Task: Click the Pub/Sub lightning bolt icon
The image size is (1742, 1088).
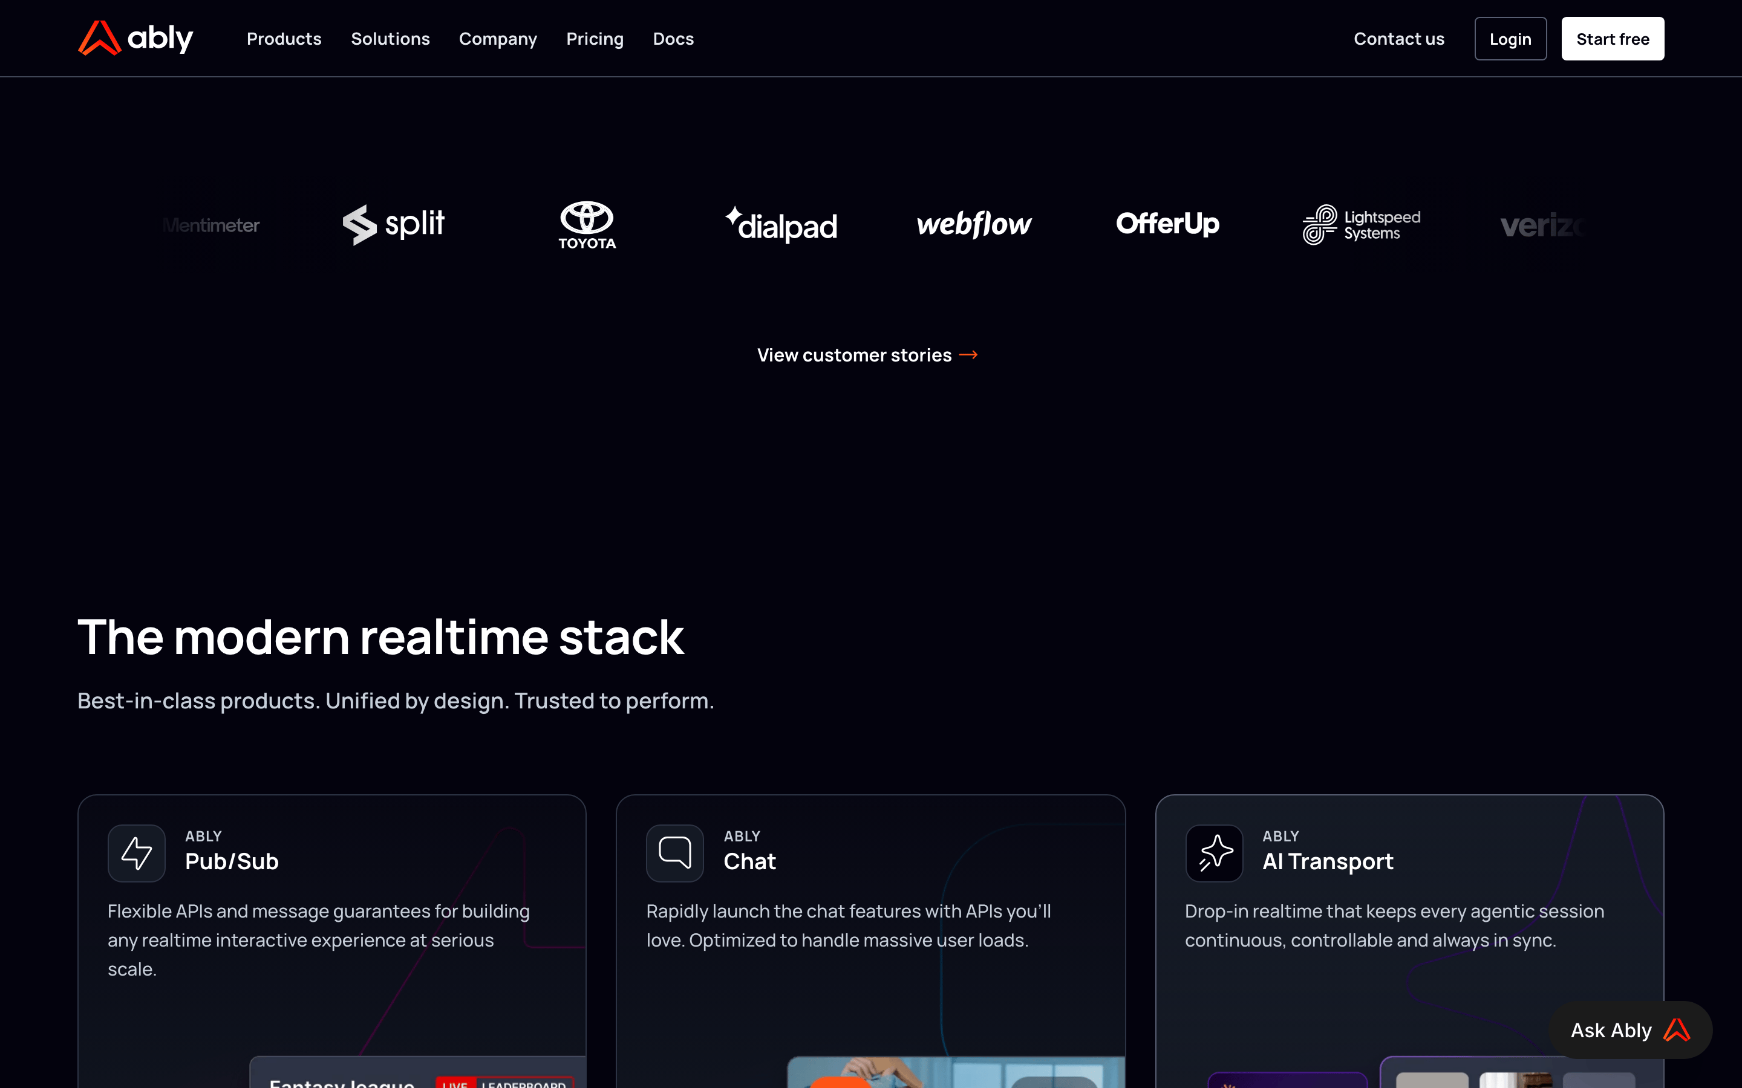Action: click(x=137, y=853)
